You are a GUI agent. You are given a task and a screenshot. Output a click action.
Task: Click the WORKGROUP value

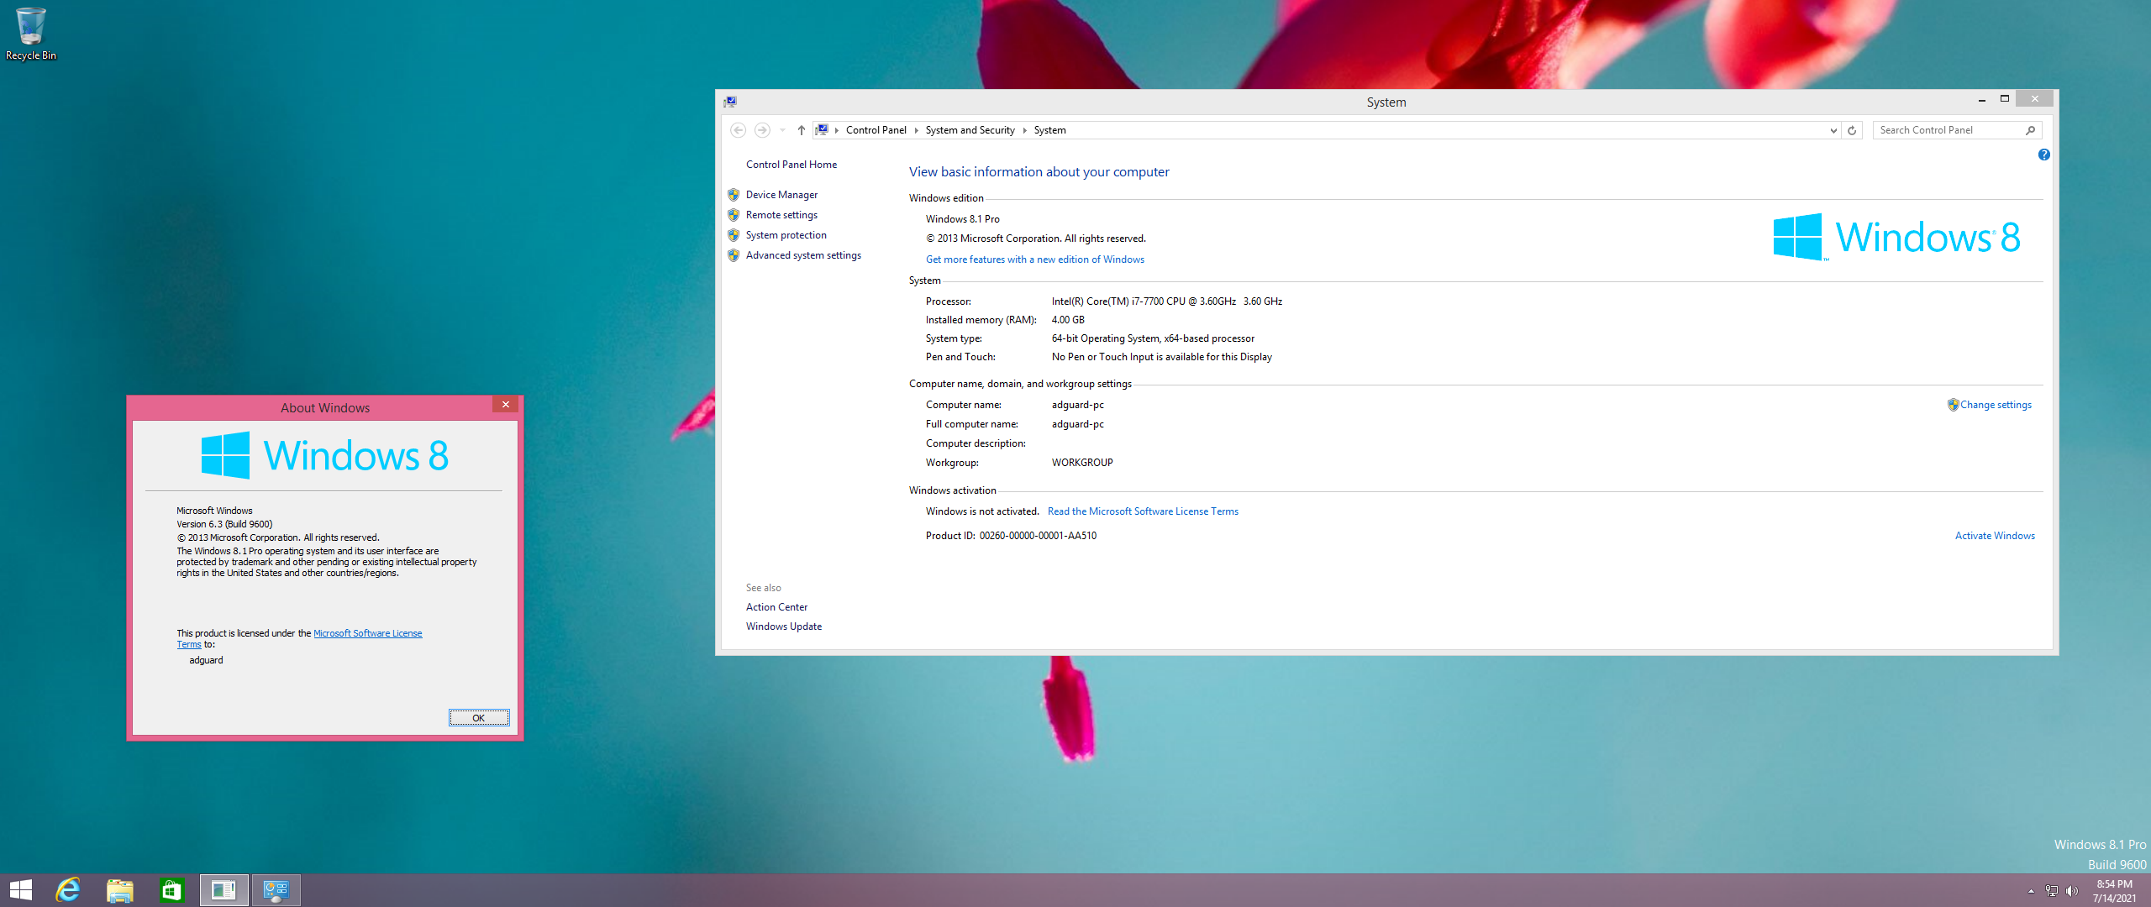click(x=1082, y=463)
